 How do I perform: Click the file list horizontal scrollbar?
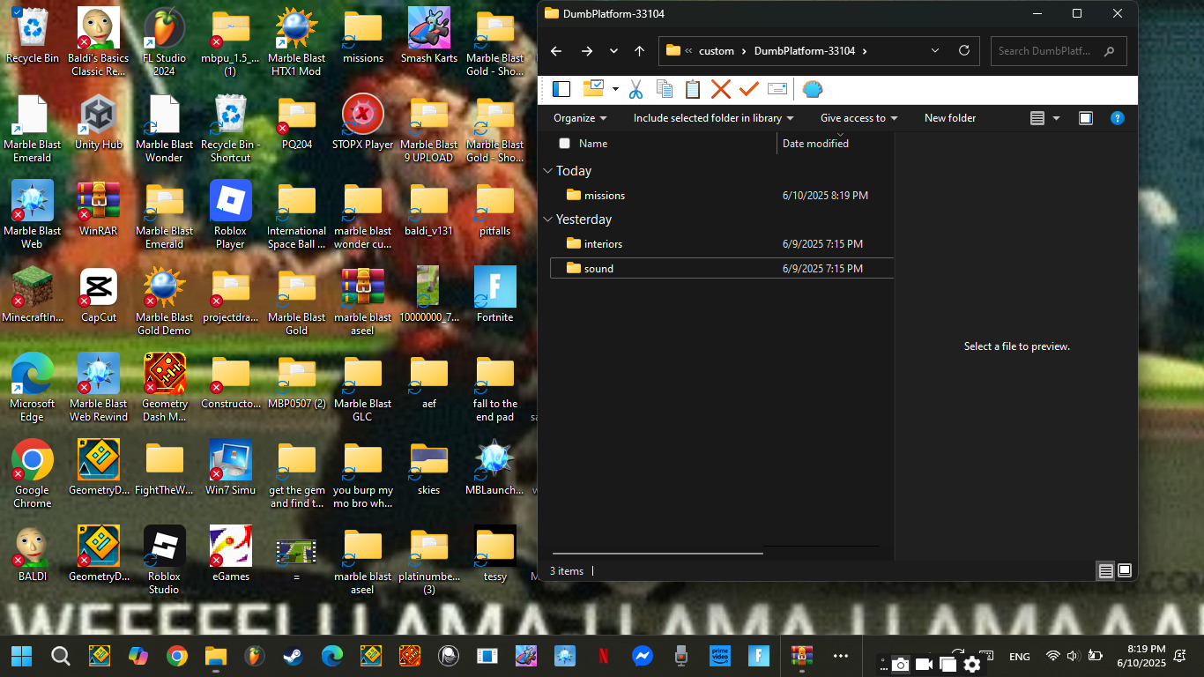[657, 554]
